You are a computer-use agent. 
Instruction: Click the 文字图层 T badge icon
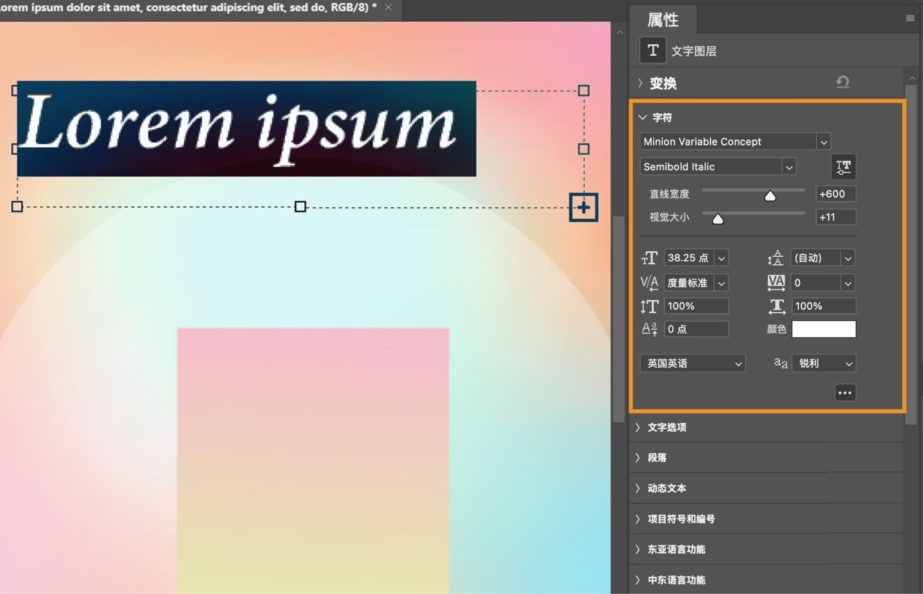pos(652,50)
